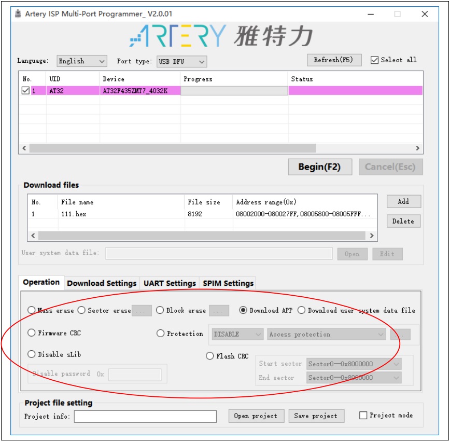Image resolution: width=450 pixels, height=442 pixels.
Task: Click the device list horizontal scrollbar
Action: 173,148
